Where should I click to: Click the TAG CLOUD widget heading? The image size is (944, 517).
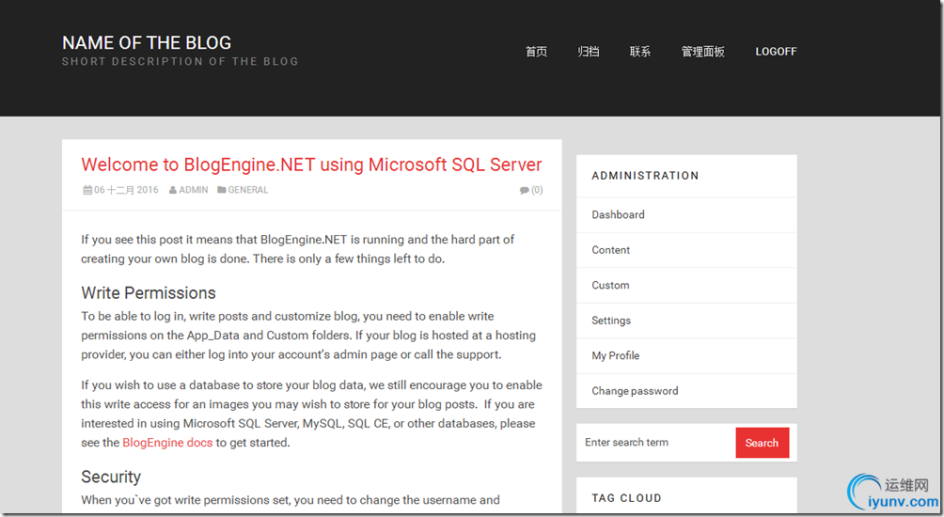626,498
